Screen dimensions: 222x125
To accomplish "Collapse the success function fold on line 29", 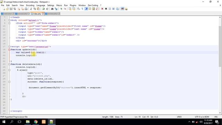I will [x=9, y=82].
